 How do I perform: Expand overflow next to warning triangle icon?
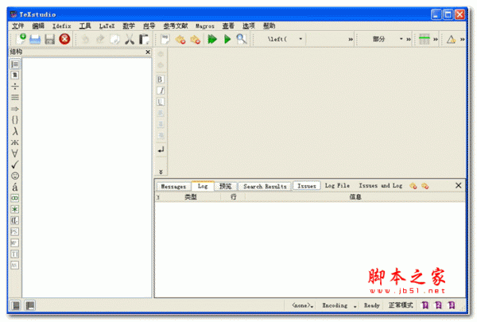[x=463, y=39]
